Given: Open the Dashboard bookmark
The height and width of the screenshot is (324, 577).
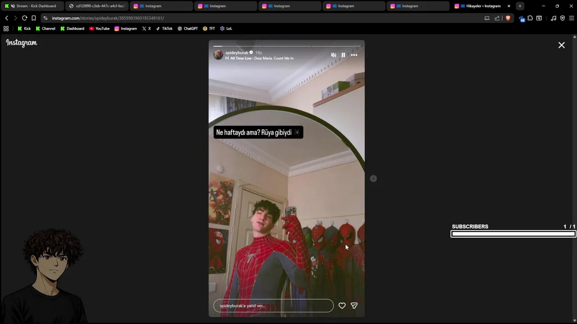Looking at the screenshot, I should coord(72,28).
